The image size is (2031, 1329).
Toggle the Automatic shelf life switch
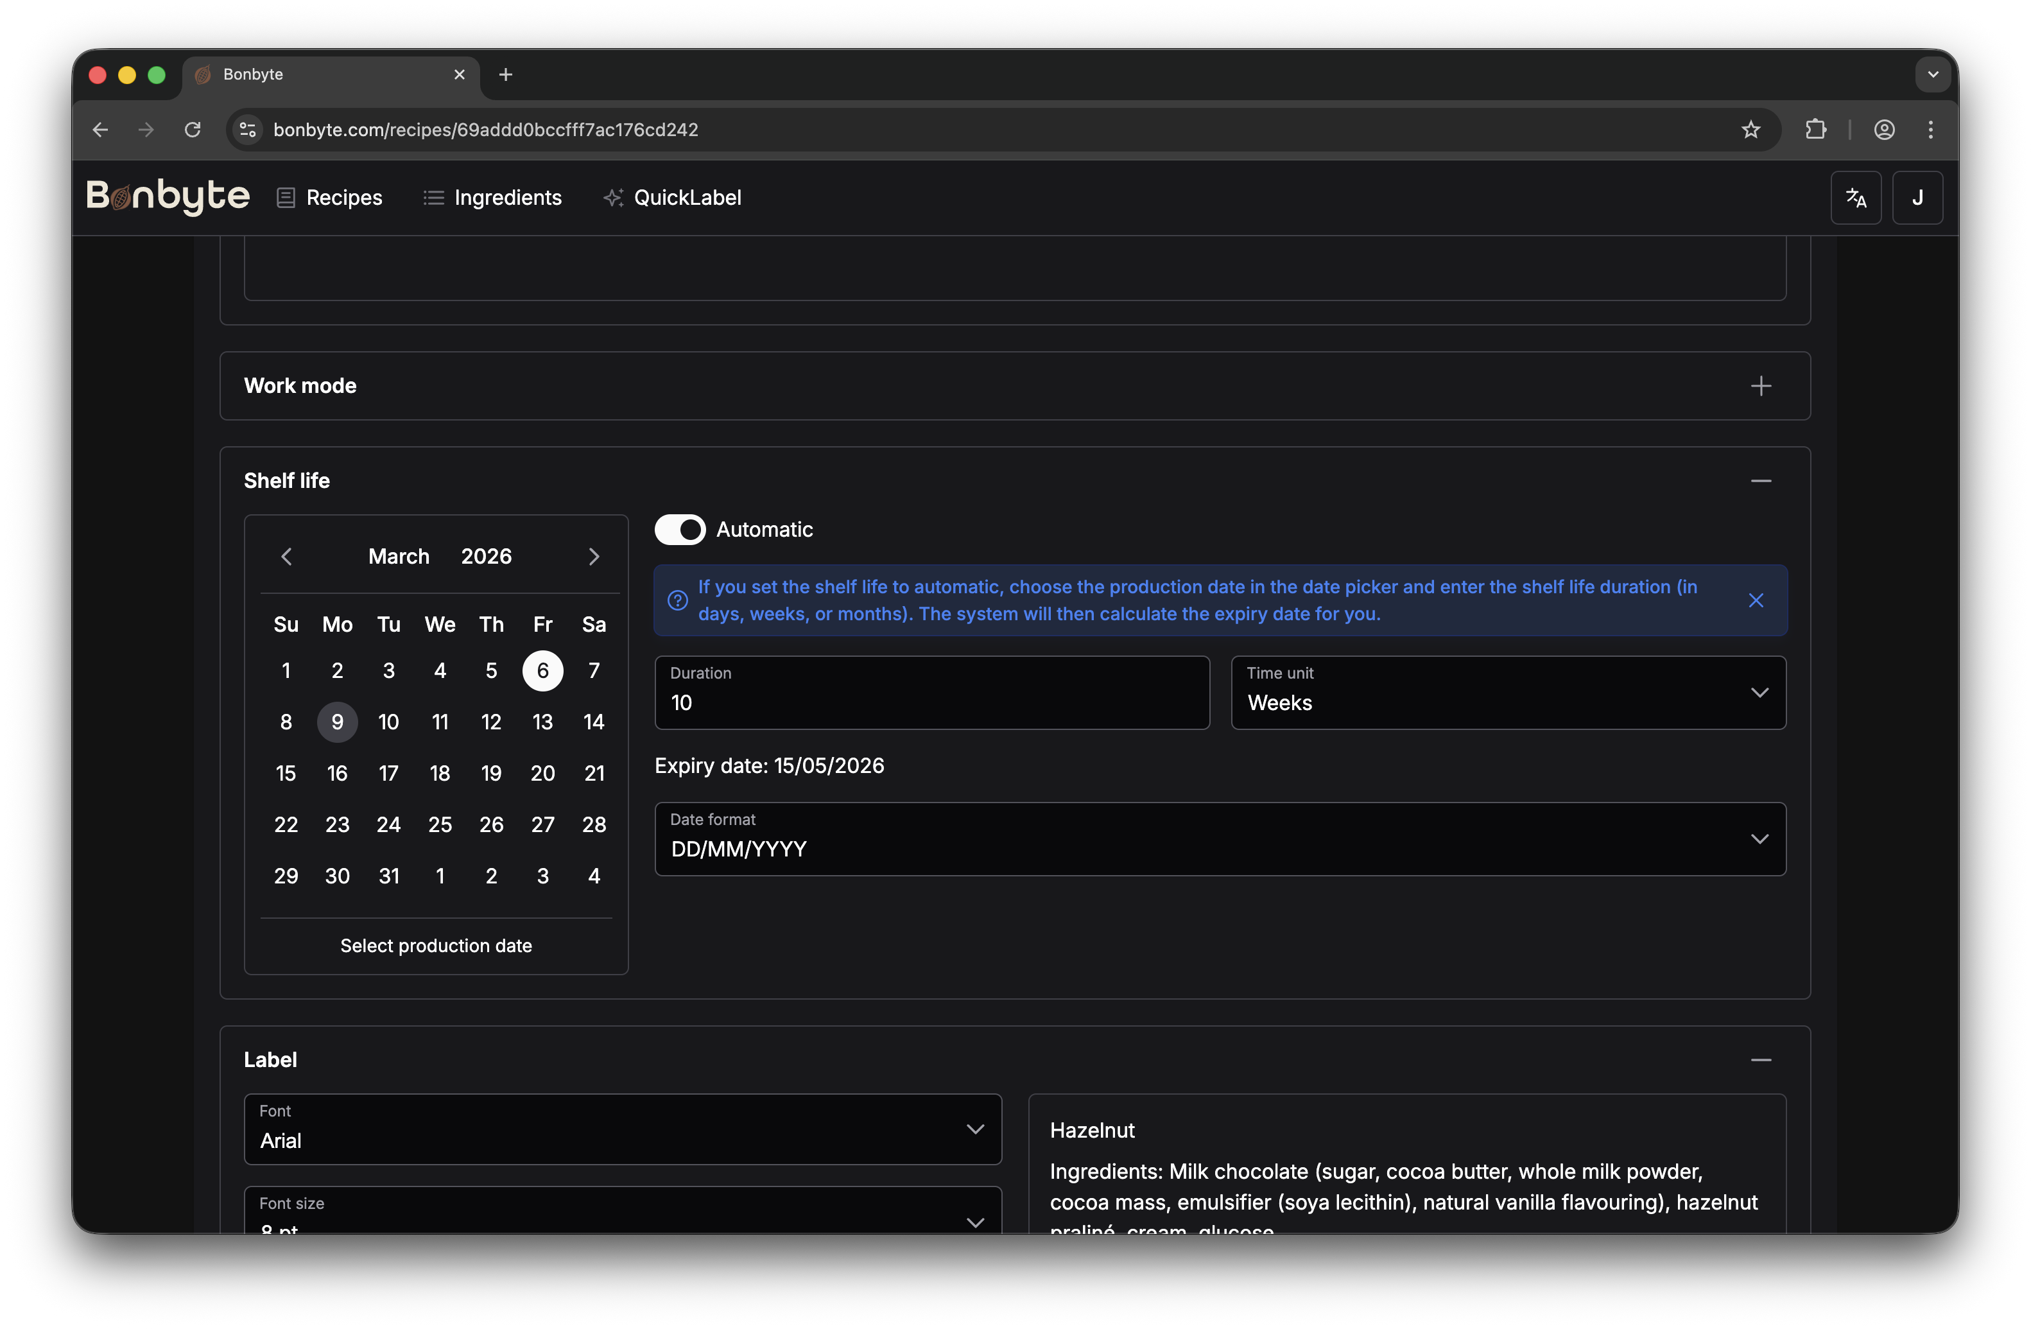[x=680, y=529]
